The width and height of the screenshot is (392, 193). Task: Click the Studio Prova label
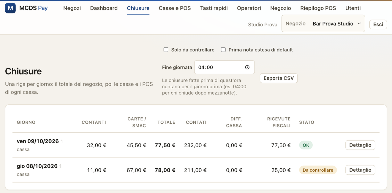tap(263, 25)
